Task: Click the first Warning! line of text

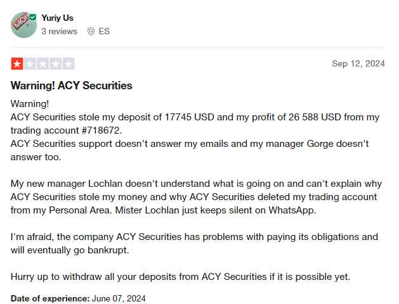Action: click(30, 104)
